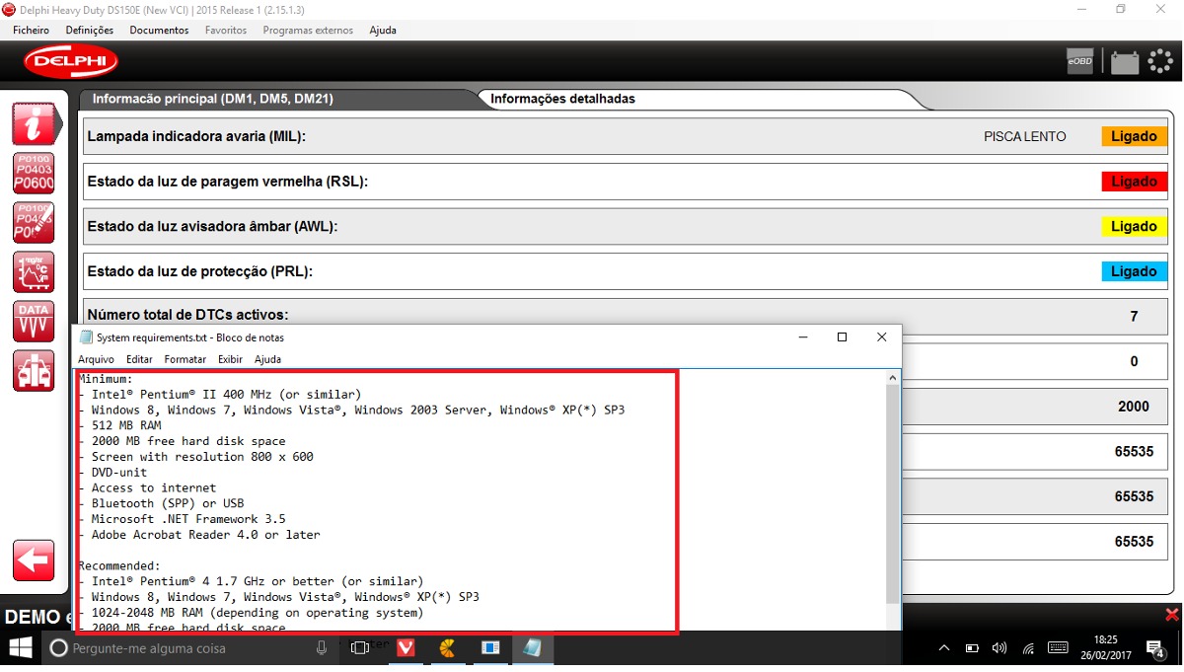Viewport: 1184px width, 672px height.
Task: Open Notepad from the taskbar
Action: click(533, 648)
